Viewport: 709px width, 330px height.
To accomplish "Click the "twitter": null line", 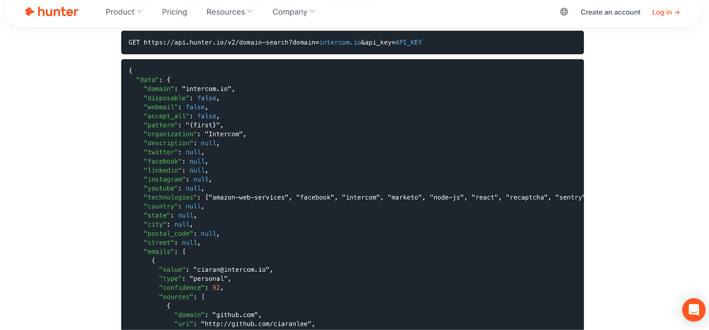I will pyautogui.click(x=174, y=152).
